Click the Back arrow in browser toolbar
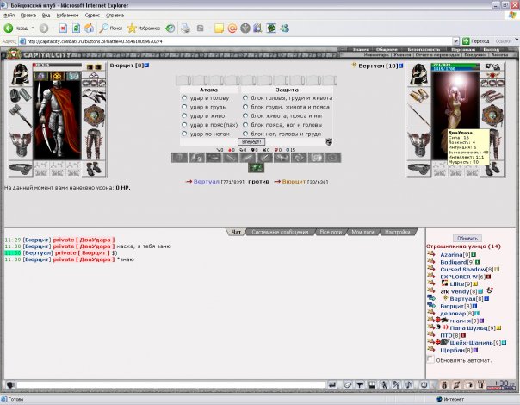 (9, 28)
